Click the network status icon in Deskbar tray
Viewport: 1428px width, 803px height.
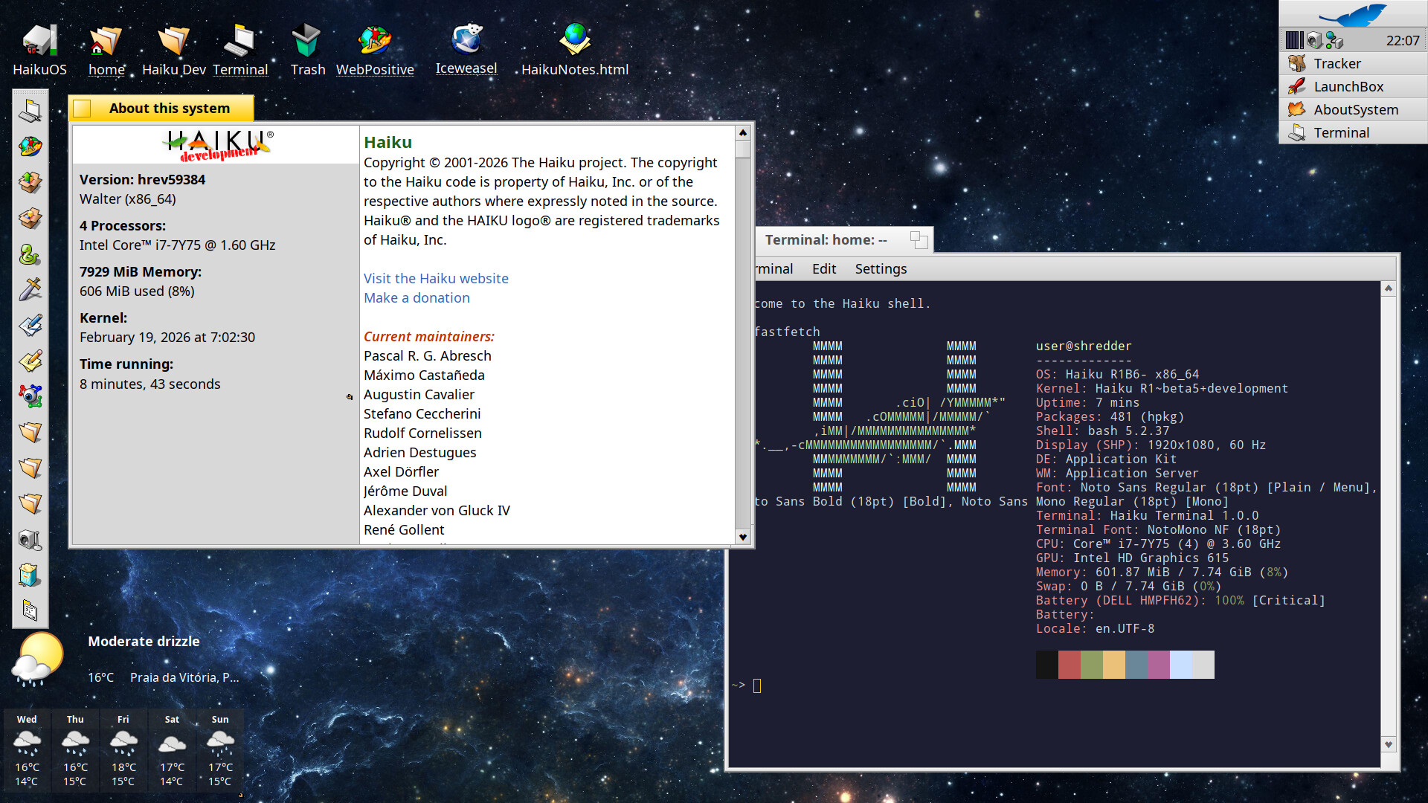tap(1335, 41)
